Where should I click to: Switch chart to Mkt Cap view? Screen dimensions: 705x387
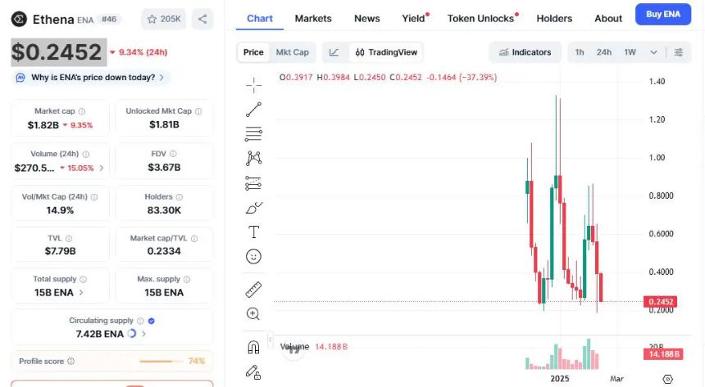point(292,52)
